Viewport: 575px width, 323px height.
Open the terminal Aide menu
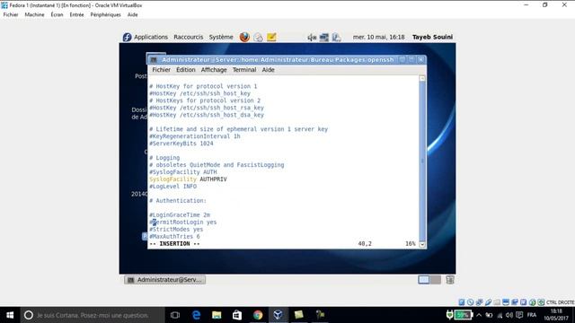(x=268, y=70)
